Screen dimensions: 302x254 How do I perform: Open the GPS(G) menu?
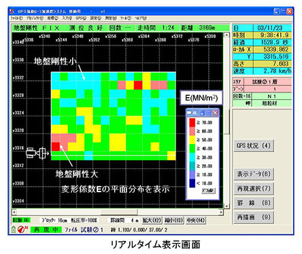tap(81, 18)
